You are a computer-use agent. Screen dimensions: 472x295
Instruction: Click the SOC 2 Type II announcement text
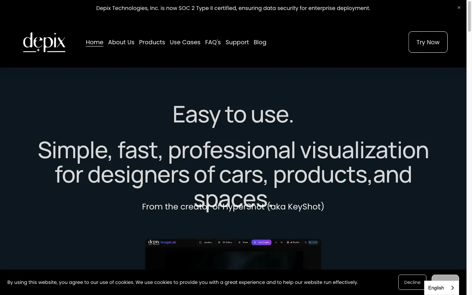click(x=233, y=8)
